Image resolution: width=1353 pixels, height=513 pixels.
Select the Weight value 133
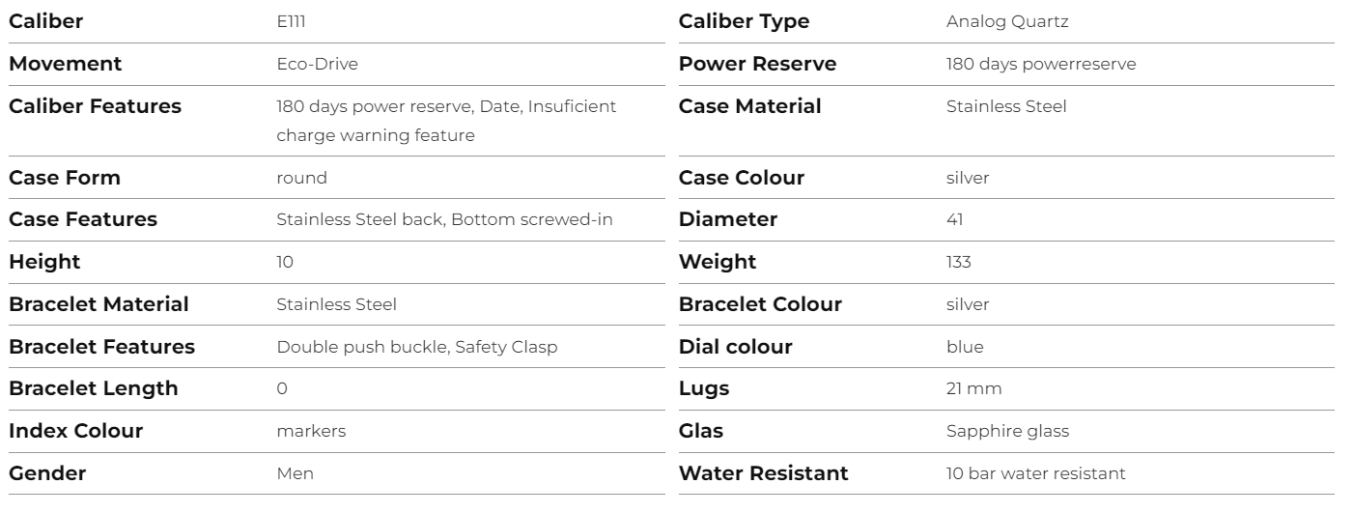click(957, 262)
